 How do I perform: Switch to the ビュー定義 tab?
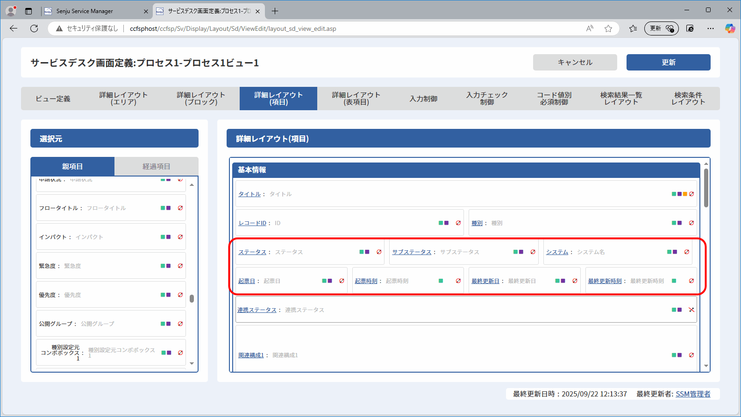click(53, 99)
